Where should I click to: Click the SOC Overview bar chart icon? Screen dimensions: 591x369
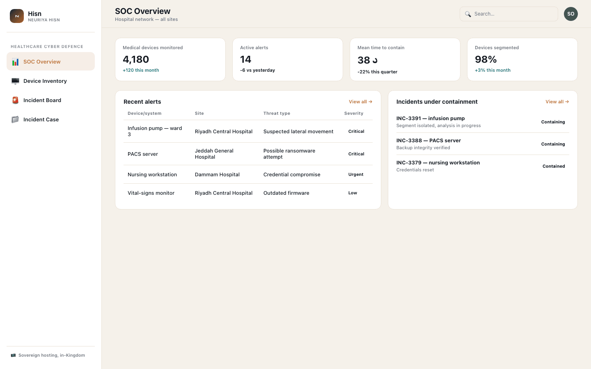tap(15, 62)
